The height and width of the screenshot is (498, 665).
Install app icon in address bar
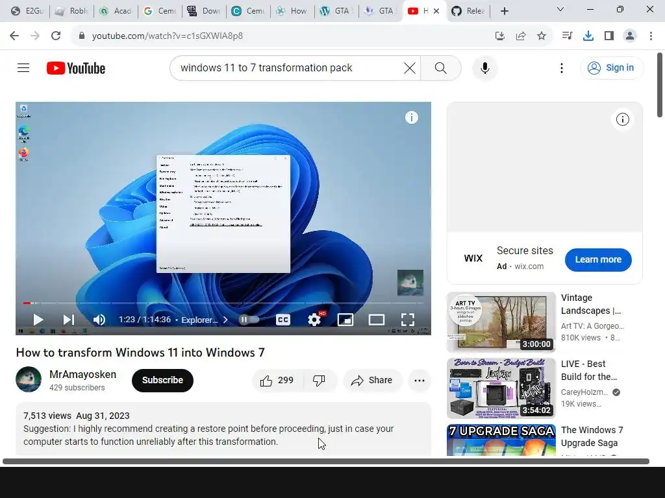[x=499, y=36]
